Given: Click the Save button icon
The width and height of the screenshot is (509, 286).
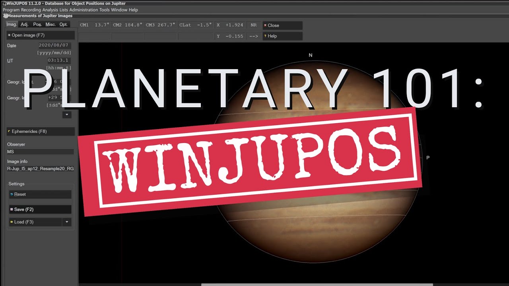Looking at the screenshot, I should [x=12, y=209].
